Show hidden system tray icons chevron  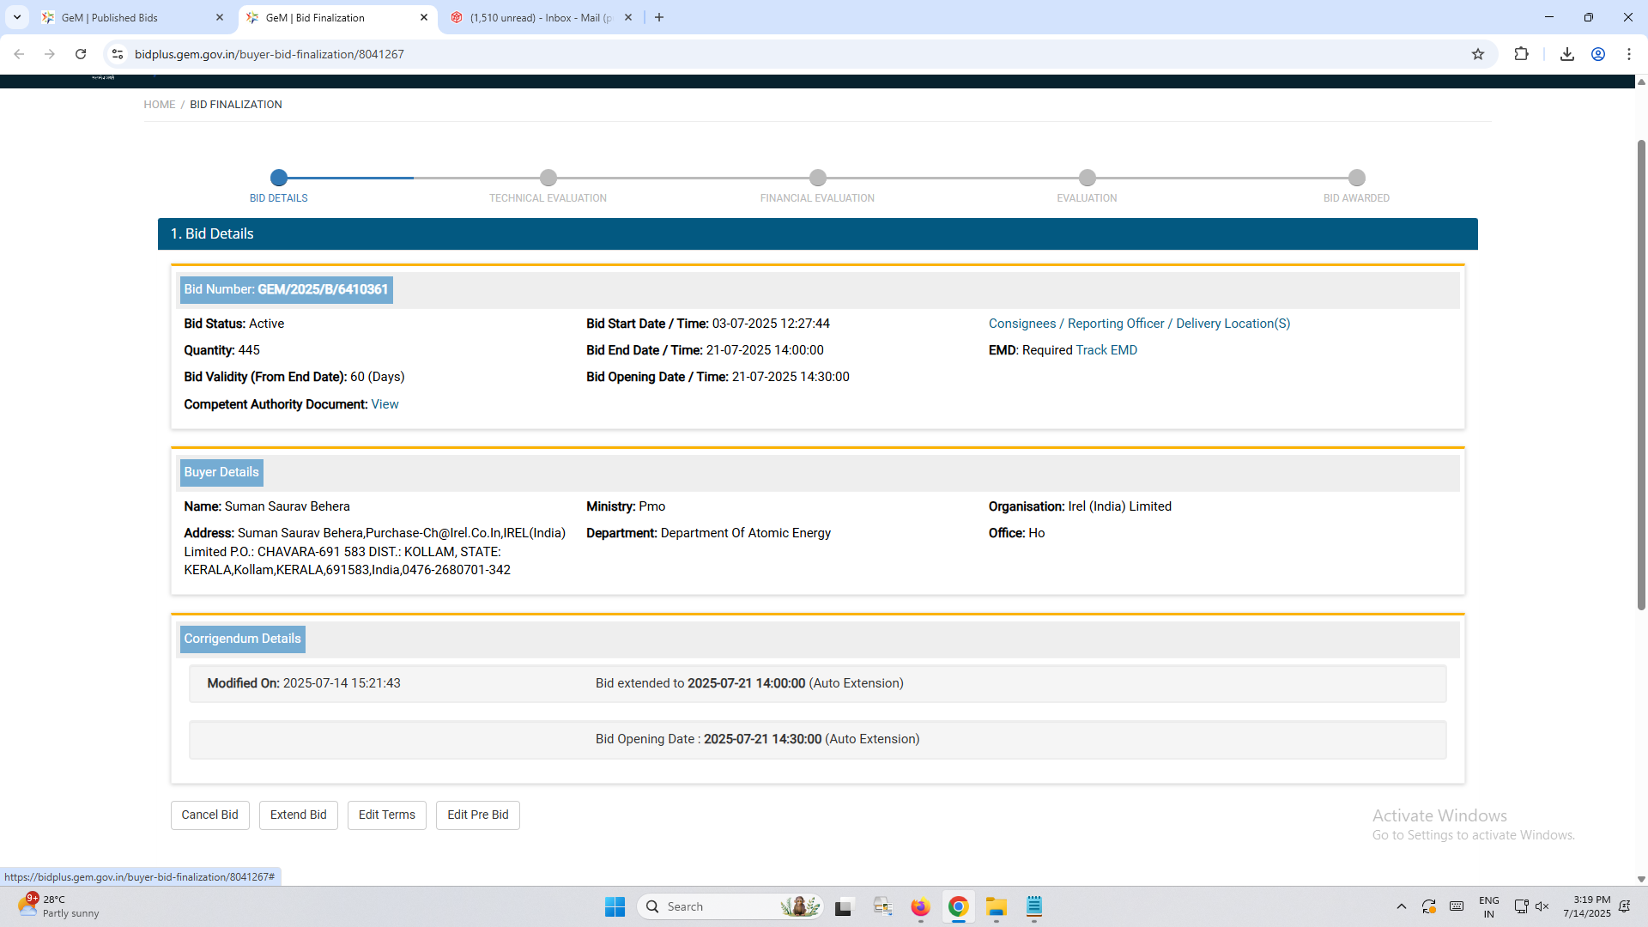pos(1401,906)
